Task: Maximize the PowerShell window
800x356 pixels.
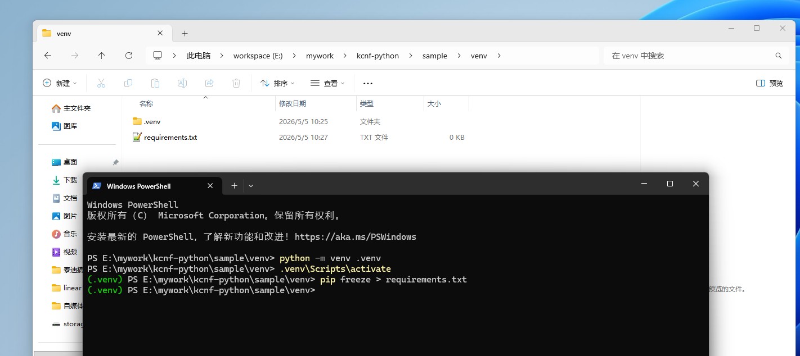Action: (x=670, y=184)
